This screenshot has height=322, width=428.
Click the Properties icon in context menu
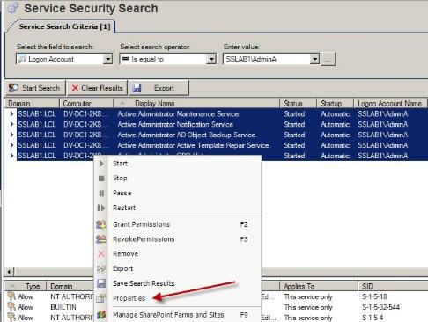tap(101, 298)
